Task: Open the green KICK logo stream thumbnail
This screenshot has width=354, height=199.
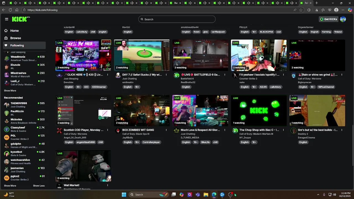Action: [259, 111]
